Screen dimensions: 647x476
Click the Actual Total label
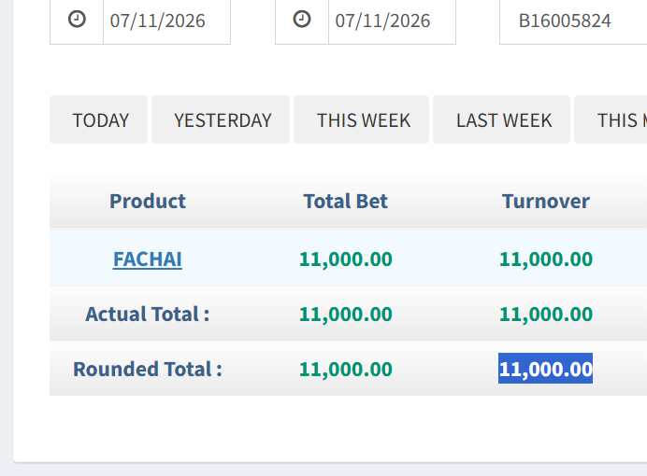click(x=148, y=315)
